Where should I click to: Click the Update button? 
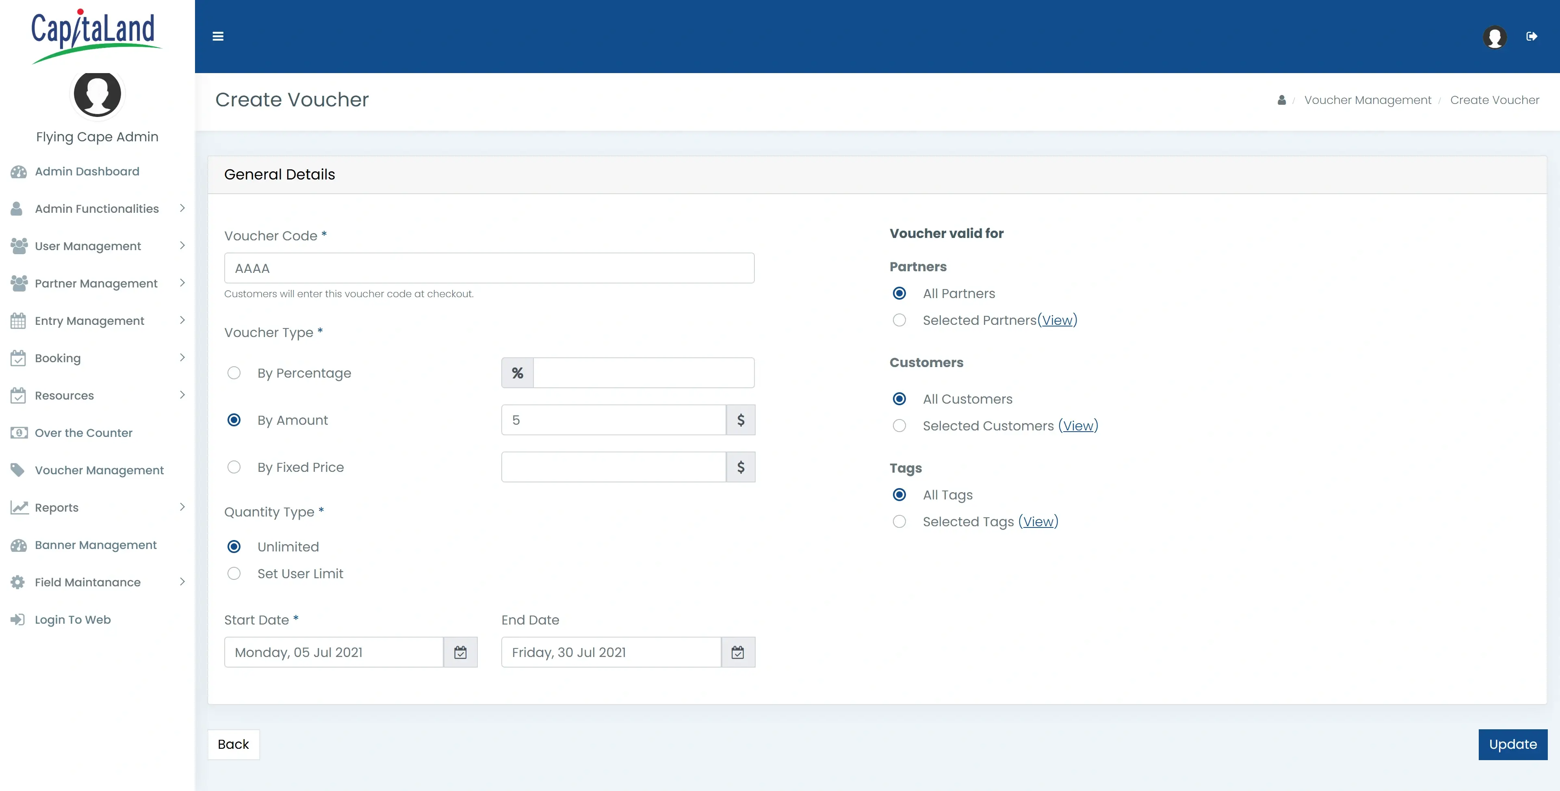tap(1512, 744)
